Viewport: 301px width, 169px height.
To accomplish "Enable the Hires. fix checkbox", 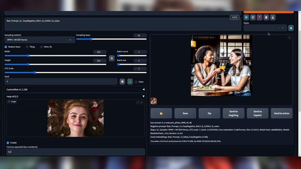I will [41, 47].
